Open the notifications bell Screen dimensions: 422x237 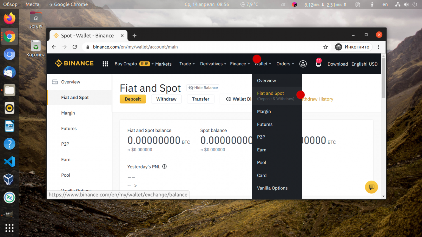click(318, 64)
